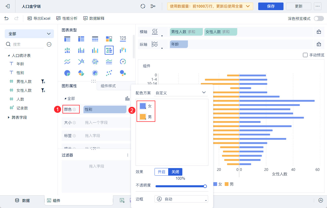This screenshot has height=208, width=327.
Task: Open the top-right more options button
Action: pyautogui.click(x=318, y=6)
